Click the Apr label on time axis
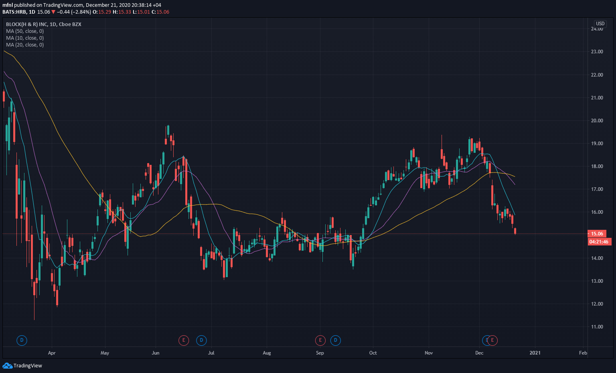 [x=52, y=353]
